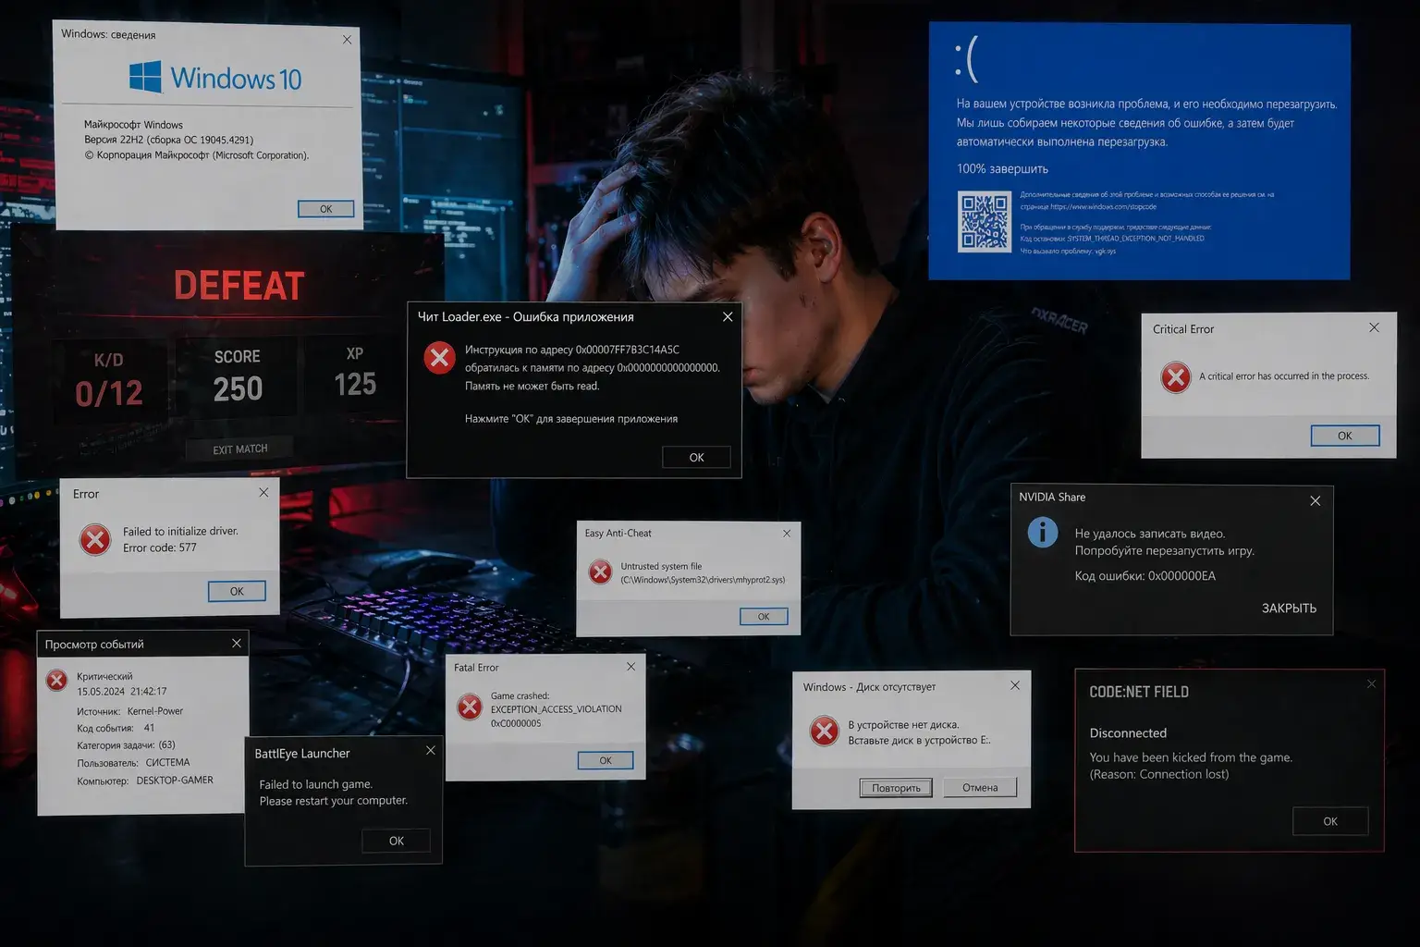Click the error icon in the Fatal Error dialog
The width and height of the screenshot is (1420, 947).
pyautogui.click(x=470, y=706)
